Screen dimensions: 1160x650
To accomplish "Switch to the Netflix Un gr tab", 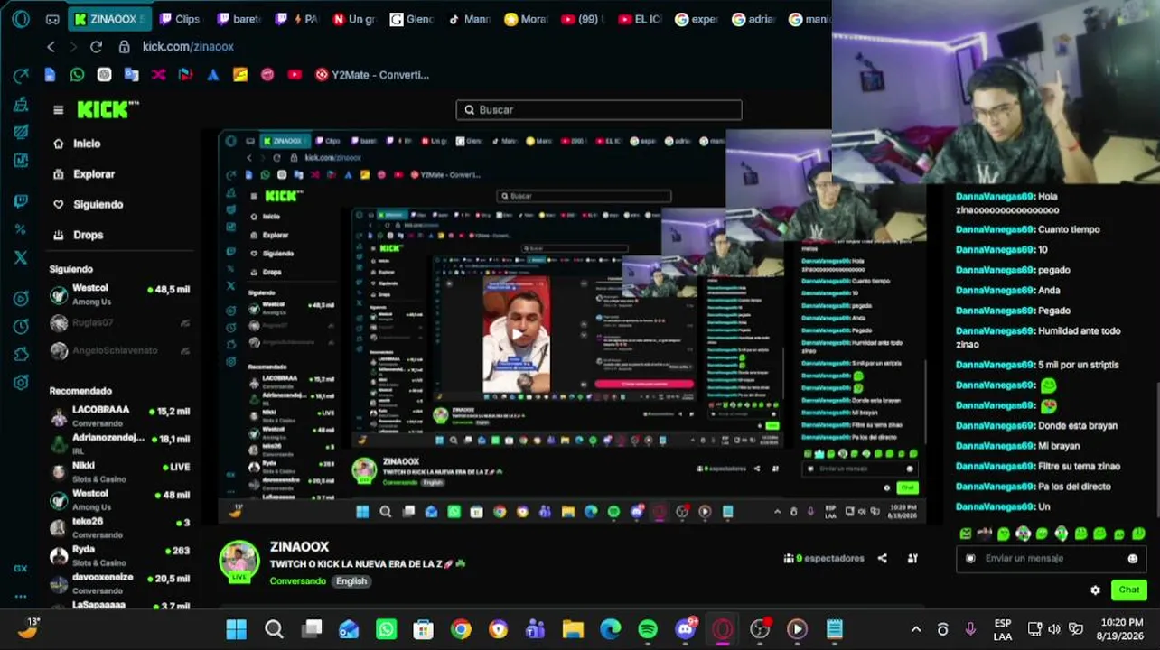I will pos(353,19).
